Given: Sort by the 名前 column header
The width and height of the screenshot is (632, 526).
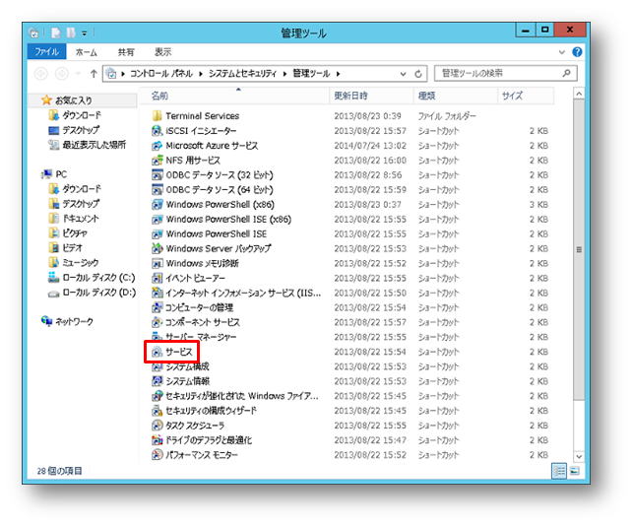Looking at the screenshot, I should pos(235,96).
